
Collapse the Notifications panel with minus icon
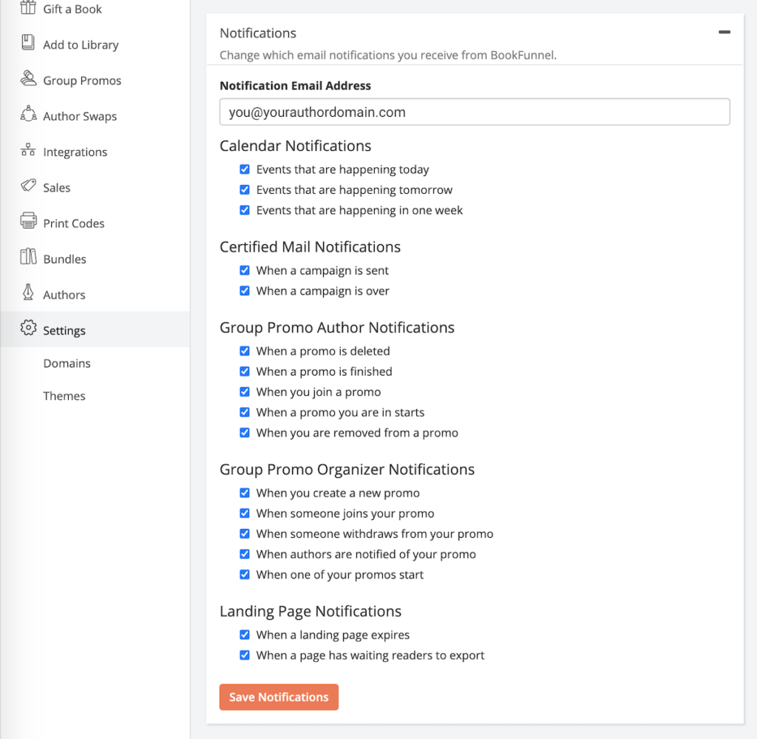tap(724, 33)
